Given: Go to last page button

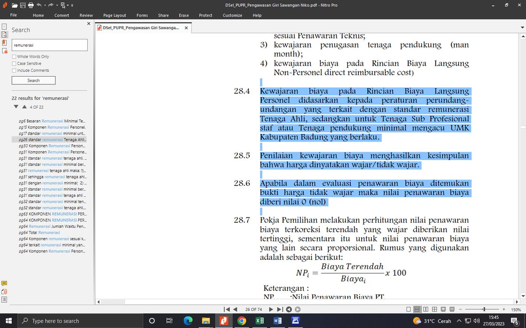Looking at the screenshot, I should [x=280, y=309].
